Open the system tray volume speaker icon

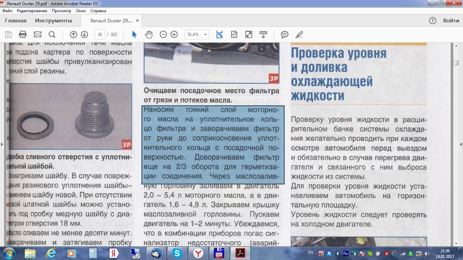pyautogui.click(x=427, y=253)
